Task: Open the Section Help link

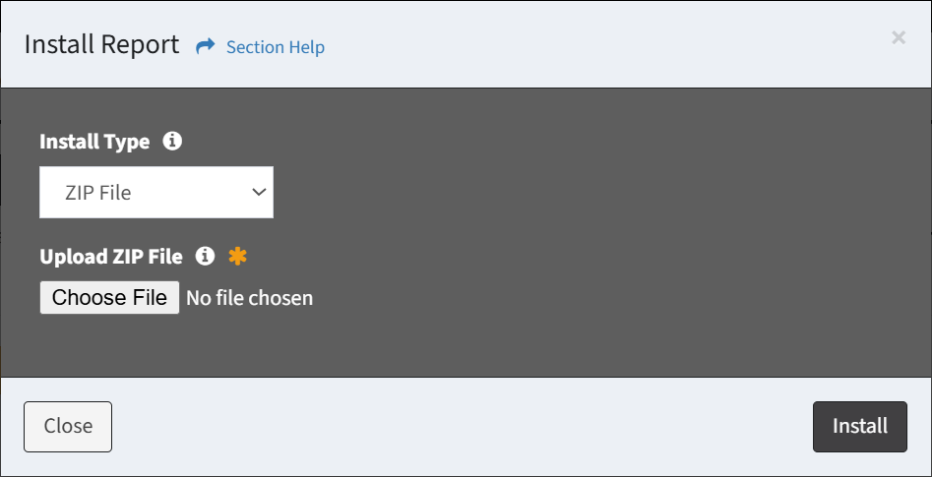Action: click(276, 47)
